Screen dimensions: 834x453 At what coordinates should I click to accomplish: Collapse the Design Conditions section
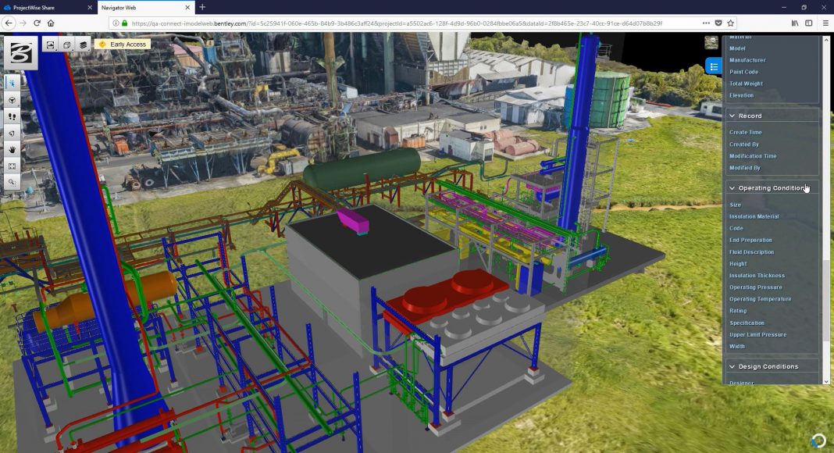732,366
